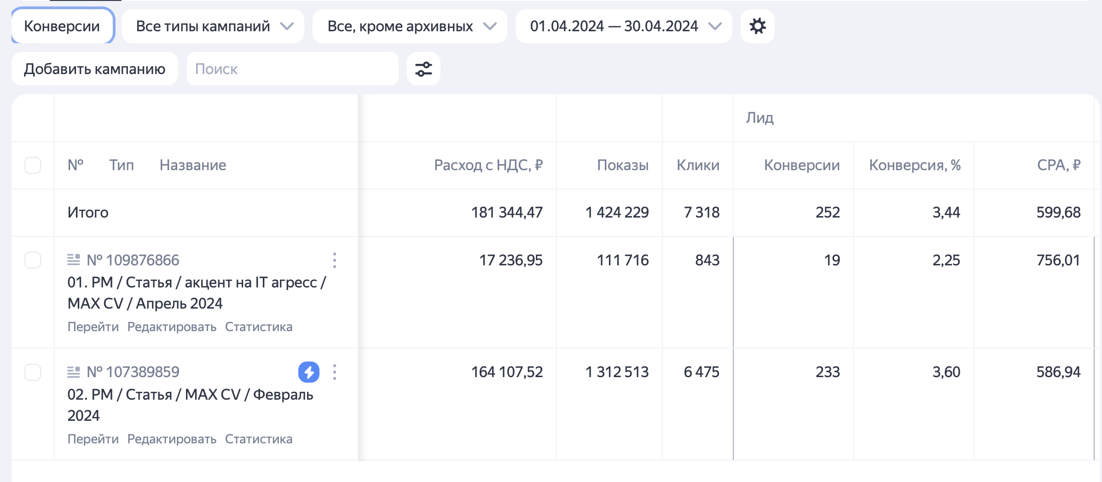Image resolution: width=1102 pixels, height=482 pixels.
Task: Open three-dot menu for campaign 107389859
Action: click(x=335, y=372)
